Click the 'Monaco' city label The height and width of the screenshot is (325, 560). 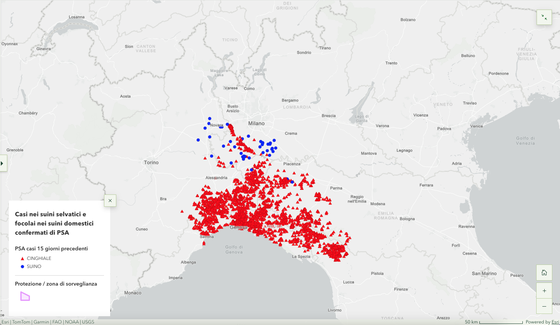133,293
